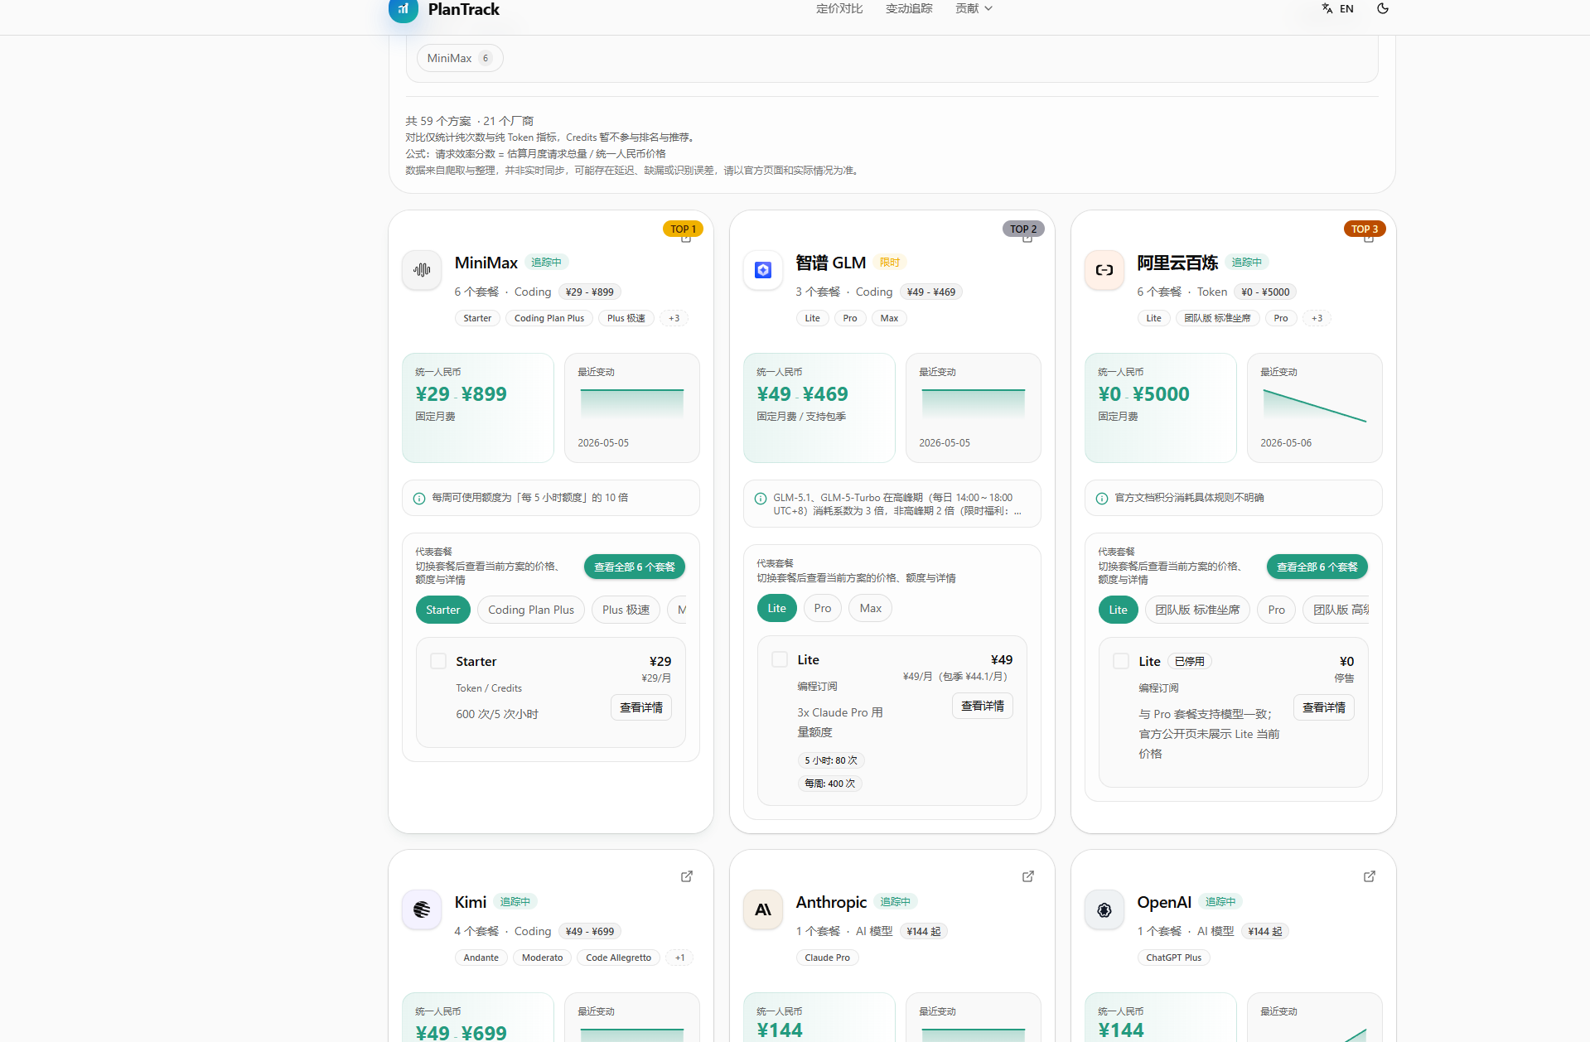Open OpenAI external link icon
The width and height of the screenshot is (1590, 1042).
pyautogui.click(x=1370, y=876)
